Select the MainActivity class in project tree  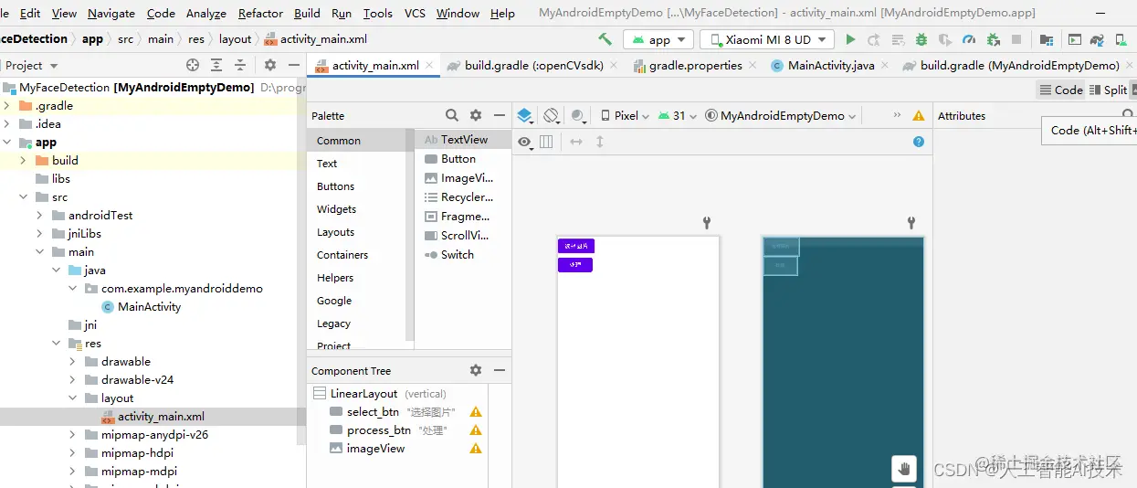(x=149, y=306)
